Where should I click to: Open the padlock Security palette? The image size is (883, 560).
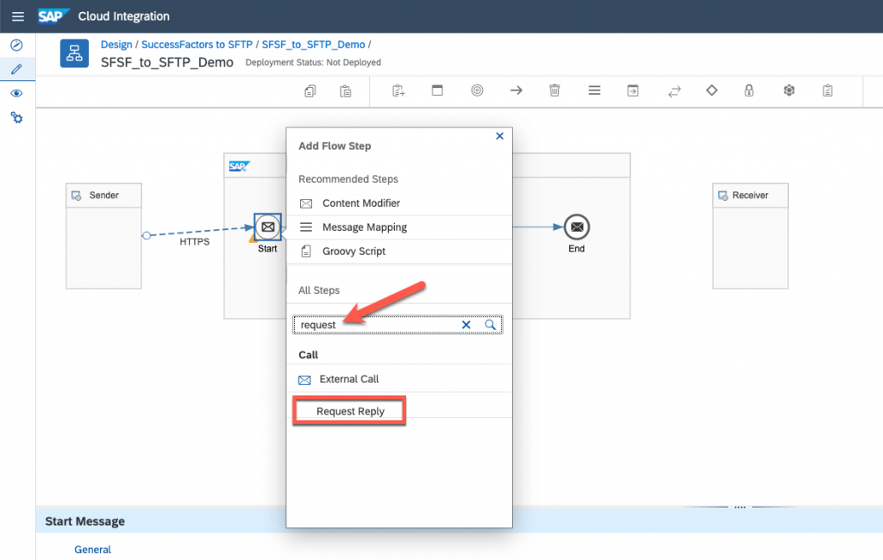[x=749, y=90]
